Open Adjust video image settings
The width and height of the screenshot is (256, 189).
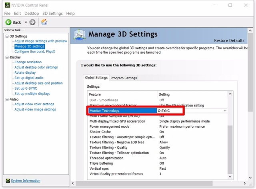click(35, 109)
